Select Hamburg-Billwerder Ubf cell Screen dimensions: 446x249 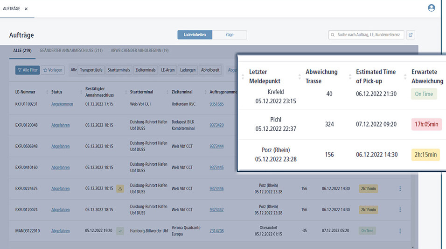tap(149, 231)
